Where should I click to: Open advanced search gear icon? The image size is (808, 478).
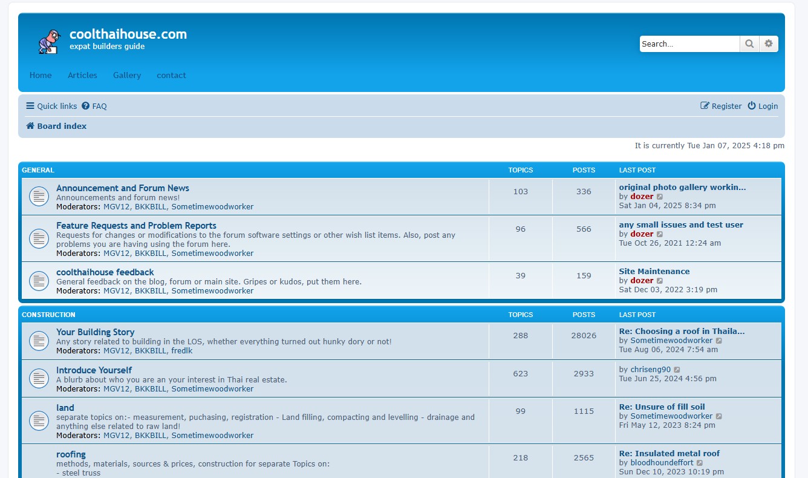click(769, 44)
